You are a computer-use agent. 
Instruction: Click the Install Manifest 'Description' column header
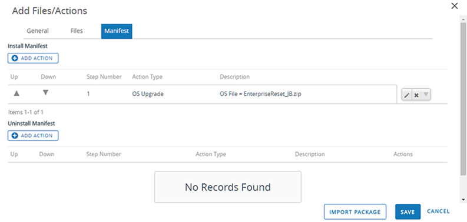point(235,77)
